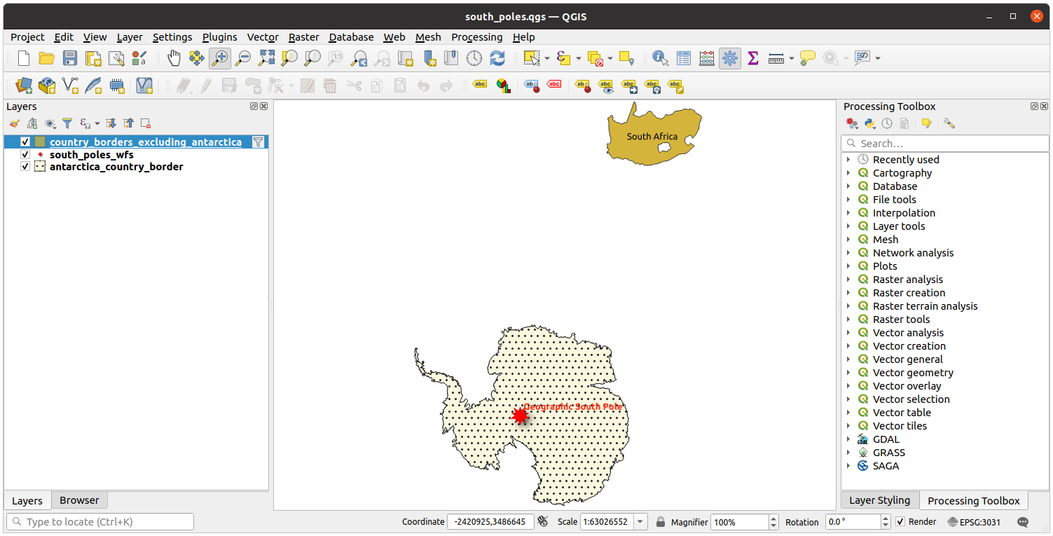Open the Processing menu

coord(476,37)
